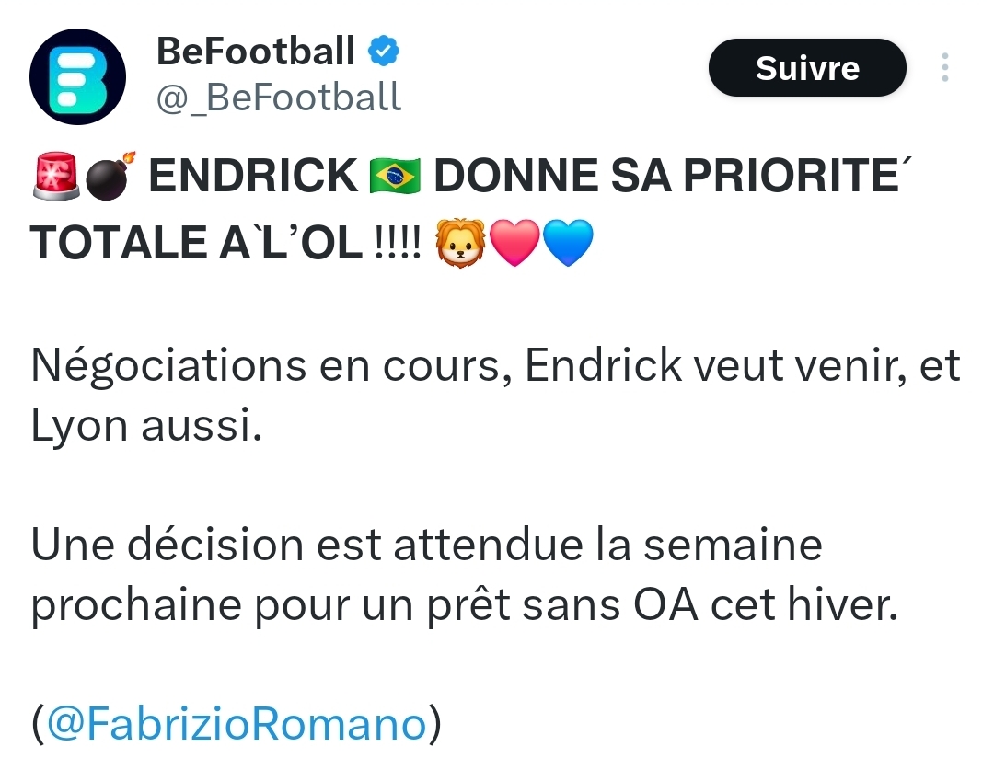Click the red siren emoji
This screenshot has height=781, width=994.
pyautogui.click(x=55, y=176)
